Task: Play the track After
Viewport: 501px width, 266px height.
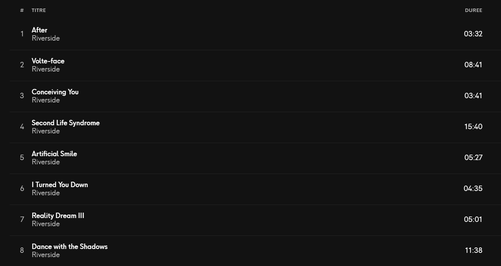Action: [x=39, y=30]
